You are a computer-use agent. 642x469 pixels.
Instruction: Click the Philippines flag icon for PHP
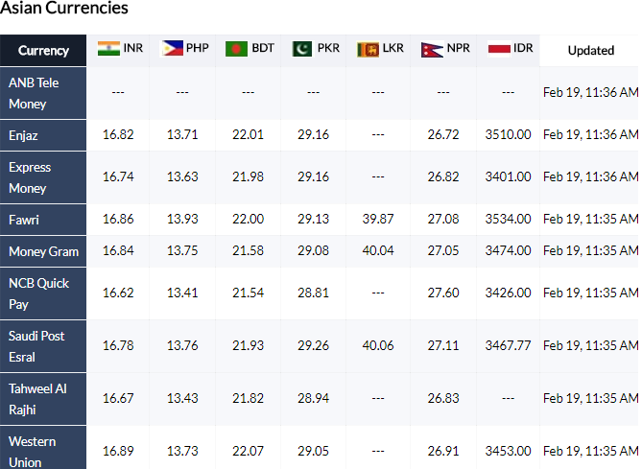tap(173, 48)
